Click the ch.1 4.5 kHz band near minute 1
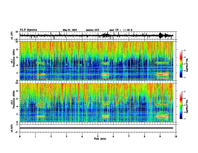This screenshot has width=198, height=153. pyautogui.click(x=40, y=63)
